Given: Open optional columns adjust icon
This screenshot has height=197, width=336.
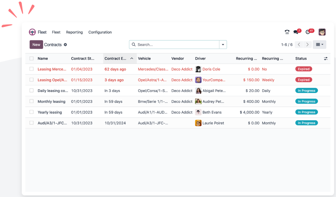Looking at the screenshot, I should coord(326,59).
